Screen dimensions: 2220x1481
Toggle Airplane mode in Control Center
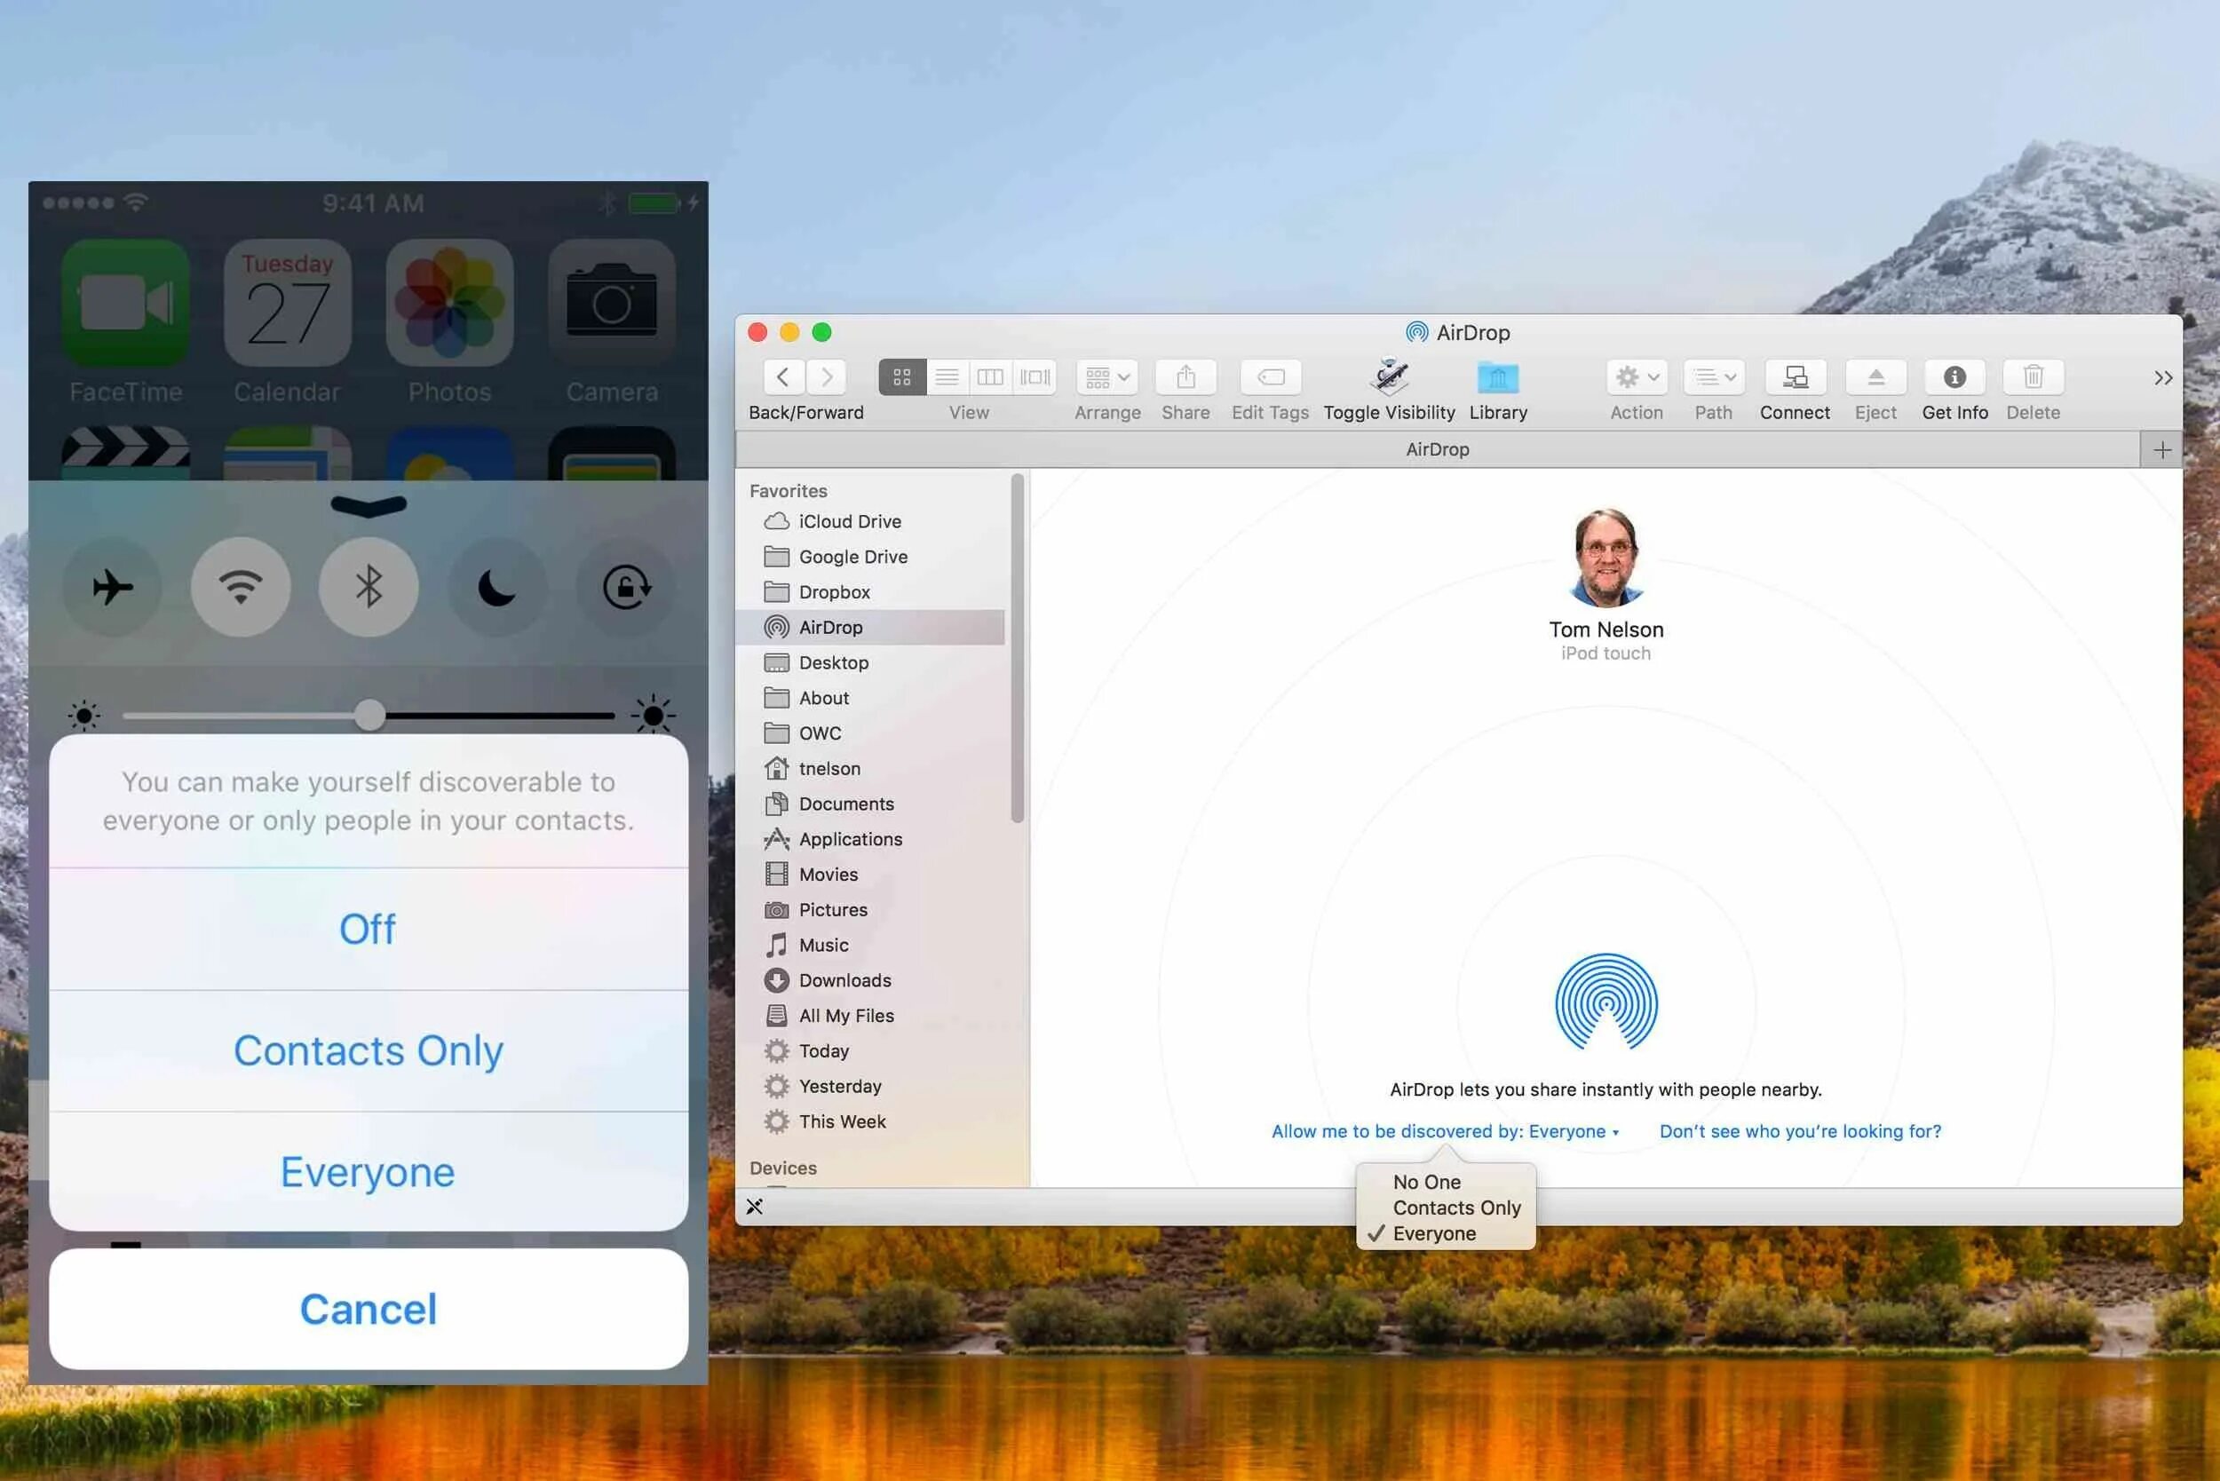coord(113,588)
